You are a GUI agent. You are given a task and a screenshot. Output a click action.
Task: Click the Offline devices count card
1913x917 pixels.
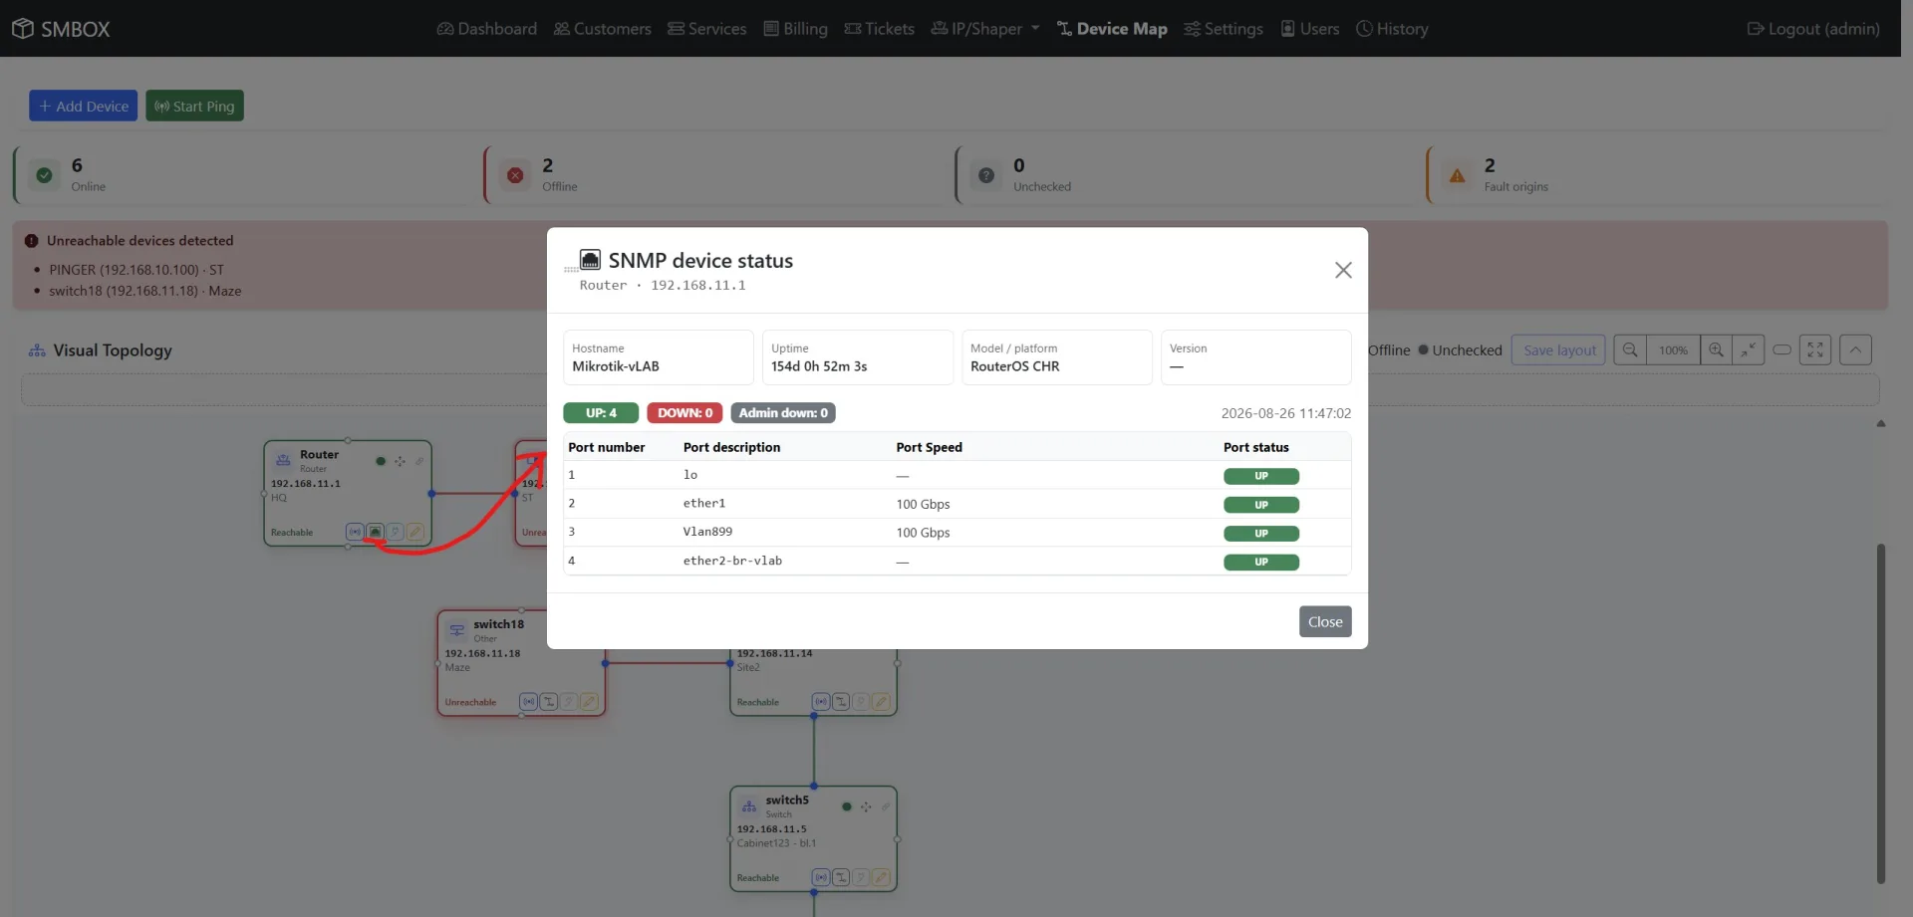713,175
